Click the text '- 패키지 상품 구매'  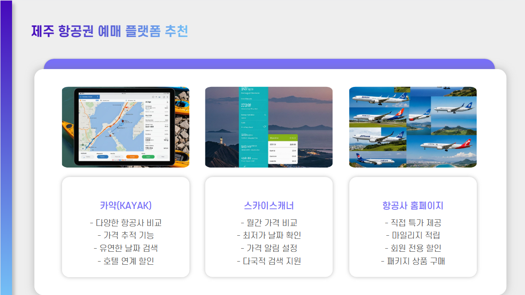coord(413,261)
